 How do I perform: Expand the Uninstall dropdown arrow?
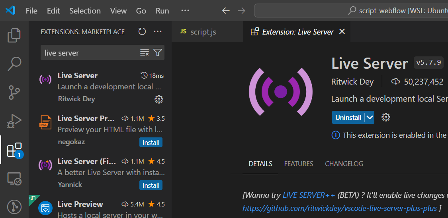[x=370, y=118]
